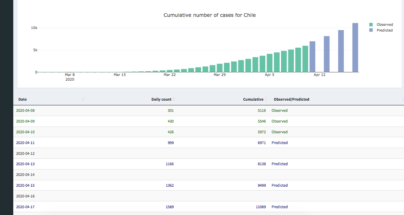Click the Daily count sort arrows
This screenshot has width=404, height=215.
point(174,99)
